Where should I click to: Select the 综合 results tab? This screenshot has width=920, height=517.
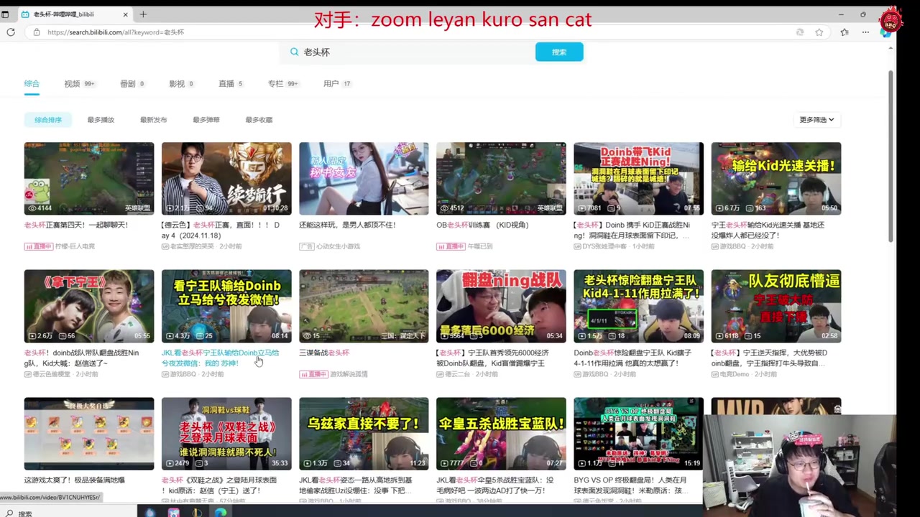(32, 84)
